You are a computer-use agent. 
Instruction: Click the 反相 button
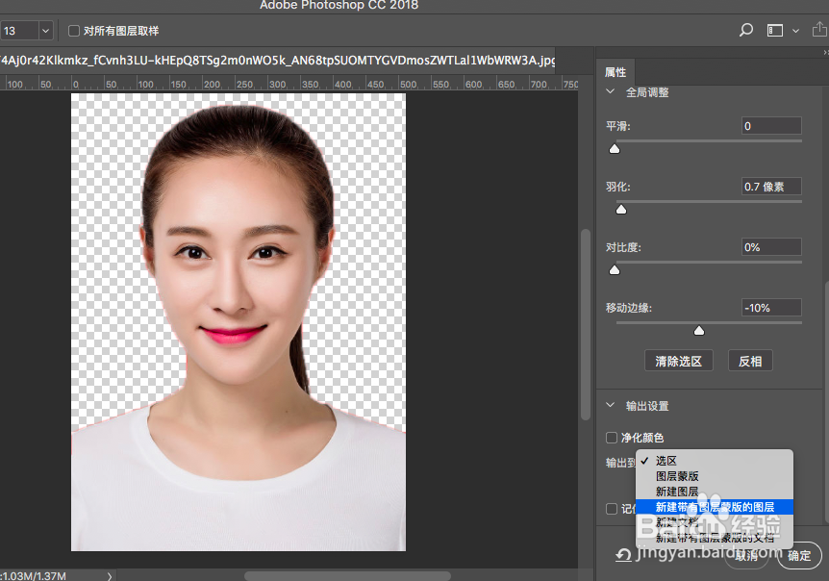point(750,361)
